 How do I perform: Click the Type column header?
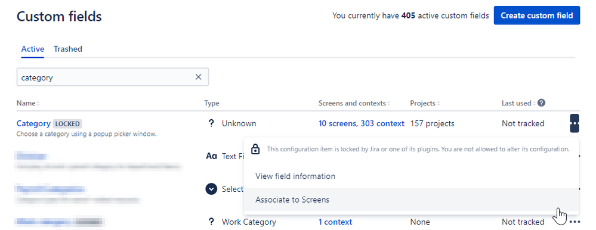(212, 103)
